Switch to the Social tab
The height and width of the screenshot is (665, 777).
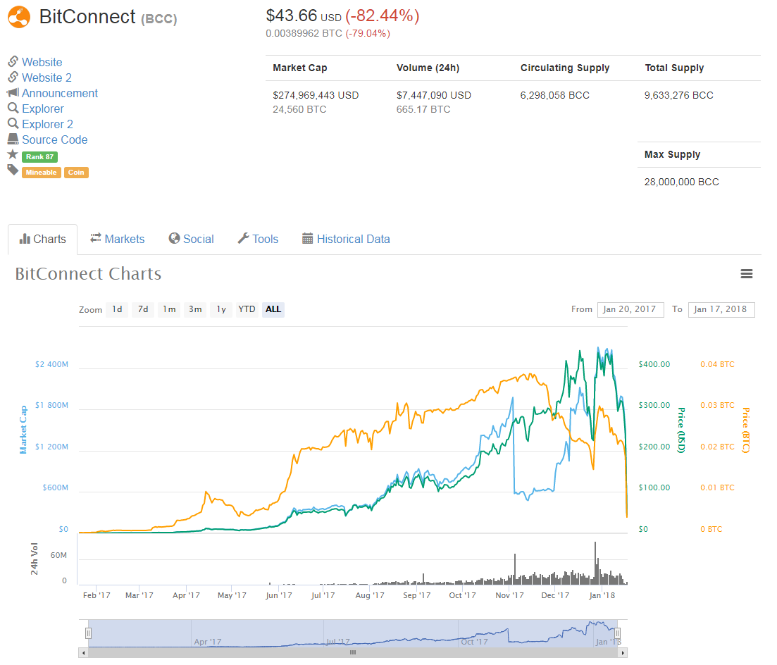192,240
